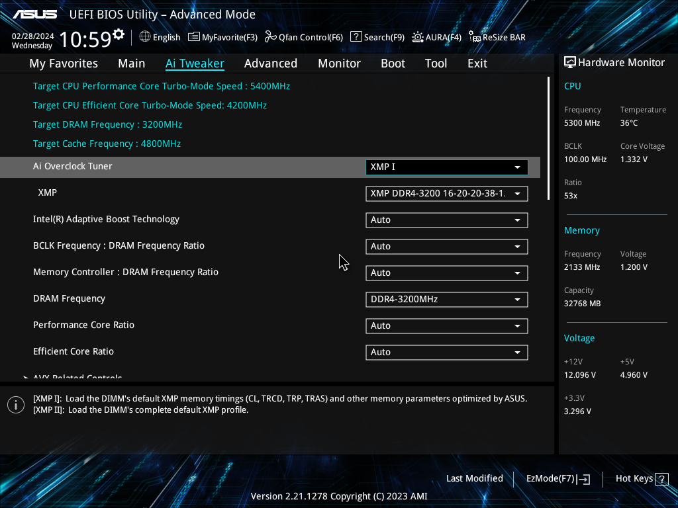Open the Ai Overclock Tuner dropdown
Image resolution: width=678 pixels, height=508 pixels.
coord(446,167)
